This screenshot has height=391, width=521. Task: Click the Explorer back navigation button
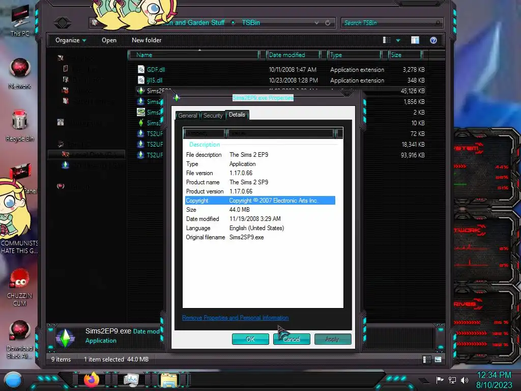pyautogui.click(x=63, y=22)
